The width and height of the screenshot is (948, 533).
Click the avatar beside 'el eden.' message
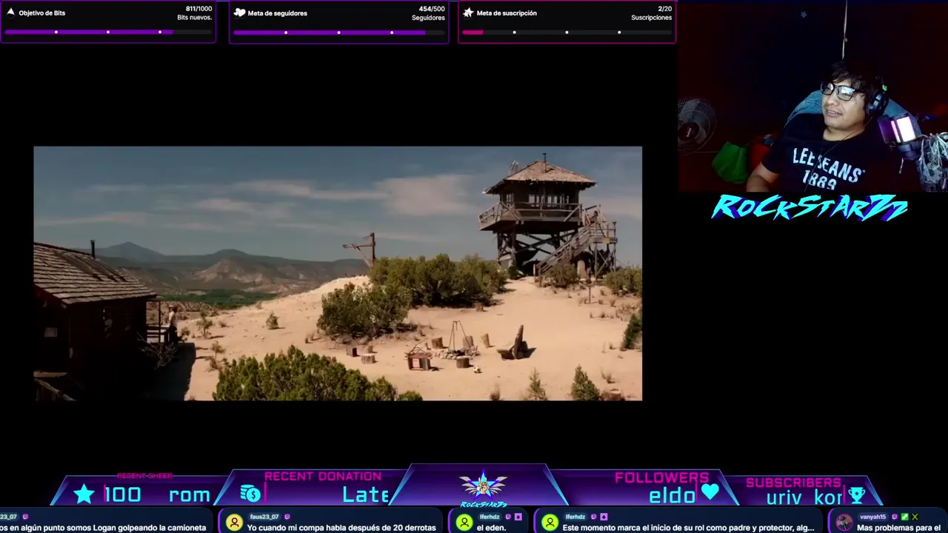tap(464, 523)
